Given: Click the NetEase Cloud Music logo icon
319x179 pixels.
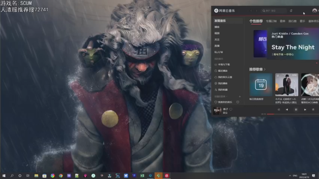Looking at the screenshot, I should click(216, 11).
